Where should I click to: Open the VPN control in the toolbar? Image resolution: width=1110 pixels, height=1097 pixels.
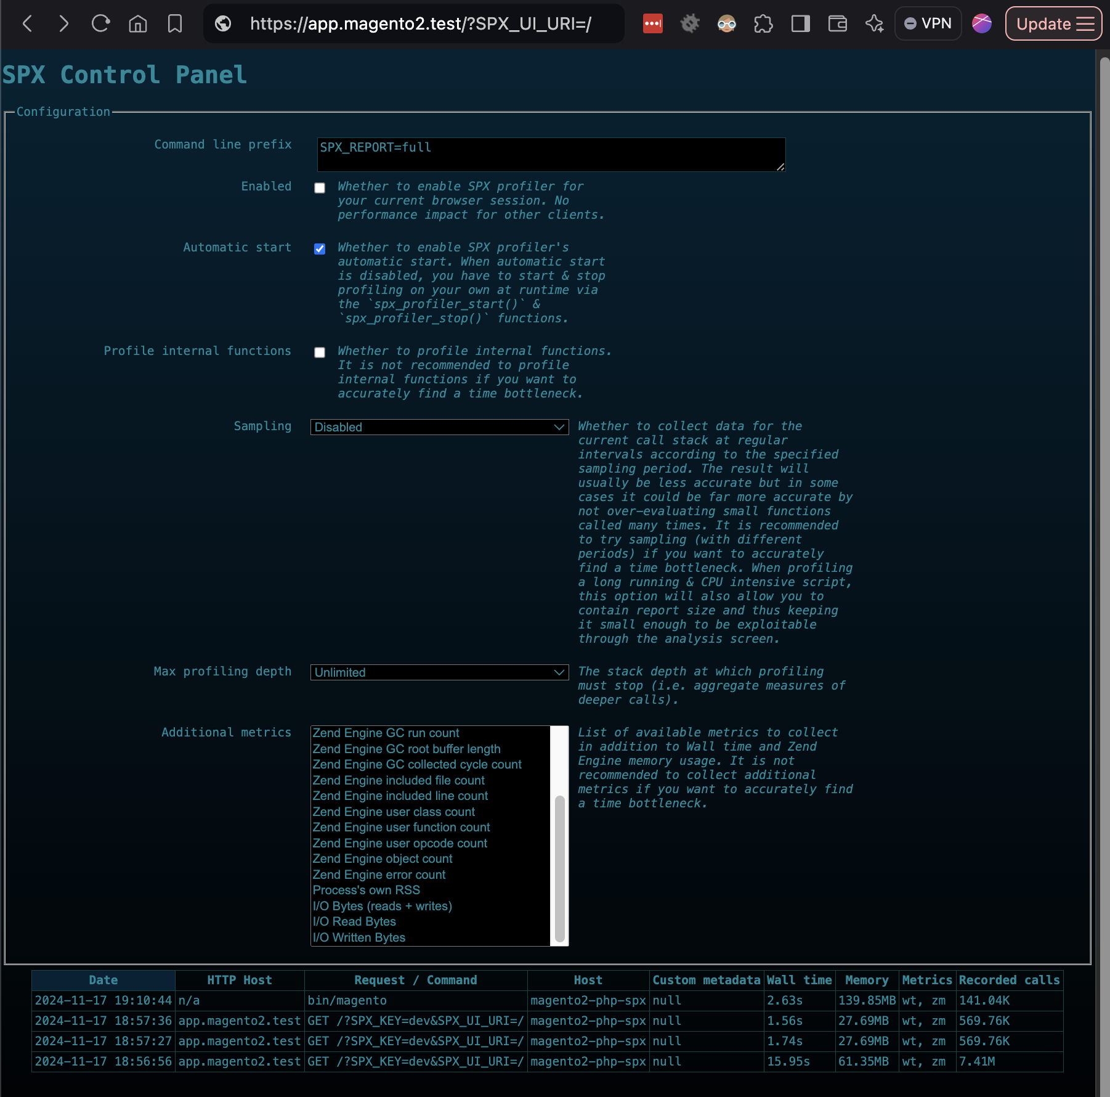click(928, 23)
